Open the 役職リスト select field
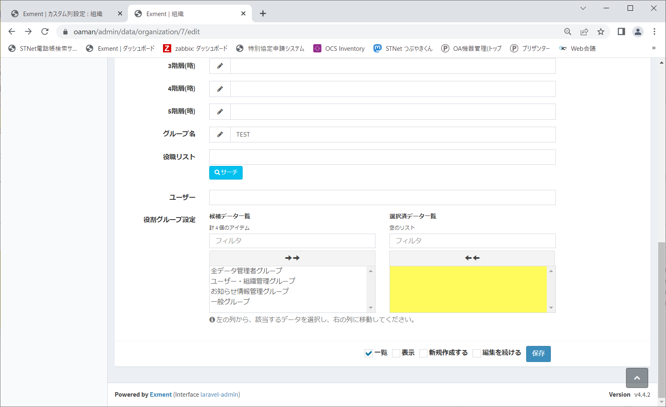This screenshot has height=407, width=666. 382,157
